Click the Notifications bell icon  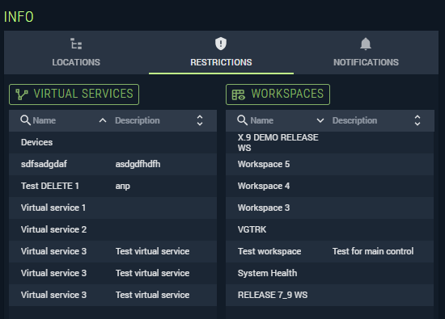pyautogui.click(x=366, y=44)
